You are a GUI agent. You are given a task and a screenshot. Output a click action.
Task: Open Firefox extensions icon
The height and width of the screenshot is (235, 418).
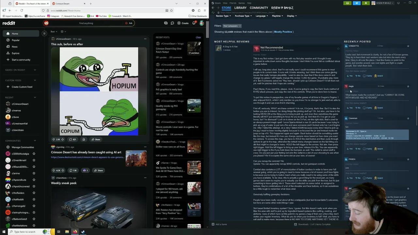tap(199, 10)
